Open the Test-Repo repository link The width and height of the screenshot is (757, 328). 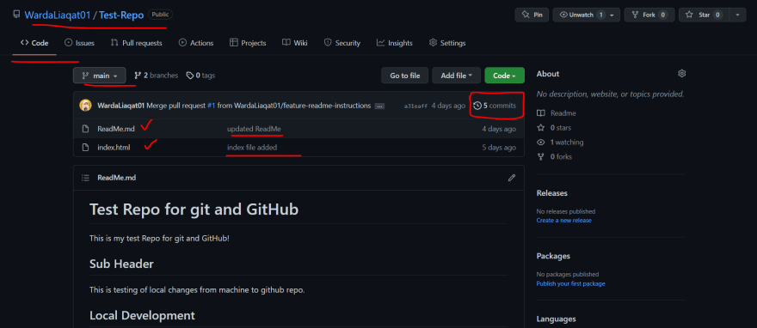121,15
